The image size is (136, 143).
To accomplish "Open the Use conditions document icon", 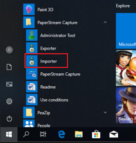I will [x=32, y=100].
